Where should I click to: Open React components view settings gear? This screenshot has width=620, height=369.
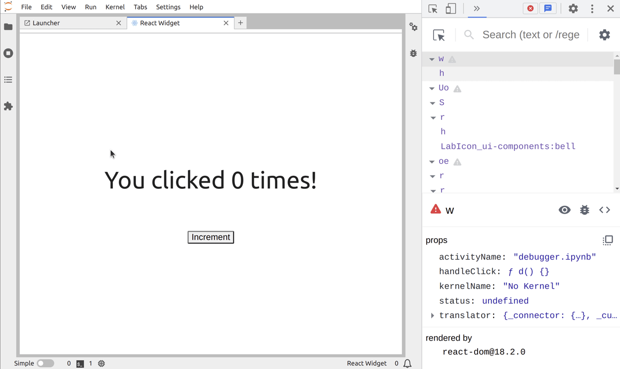click(x=605, y=35)
